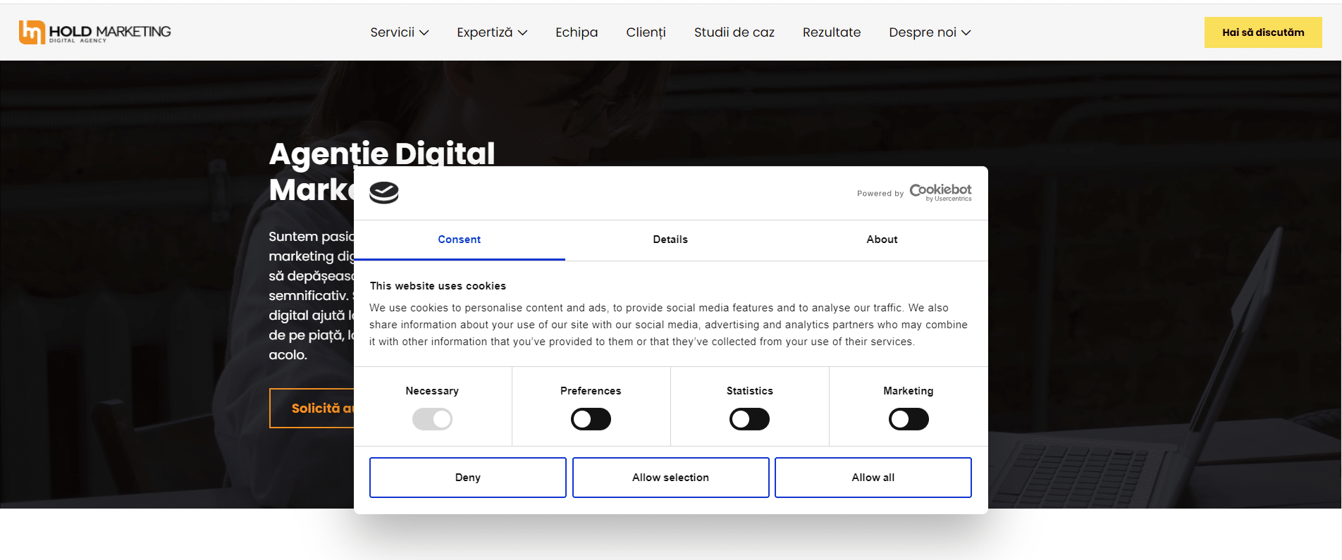Toggle the Necessary cookies switch

[x=432, y=419]
